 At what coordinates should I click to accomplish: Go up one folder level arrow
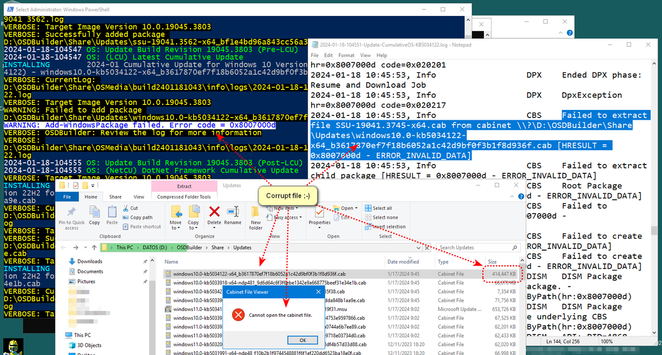coord(95,247)
